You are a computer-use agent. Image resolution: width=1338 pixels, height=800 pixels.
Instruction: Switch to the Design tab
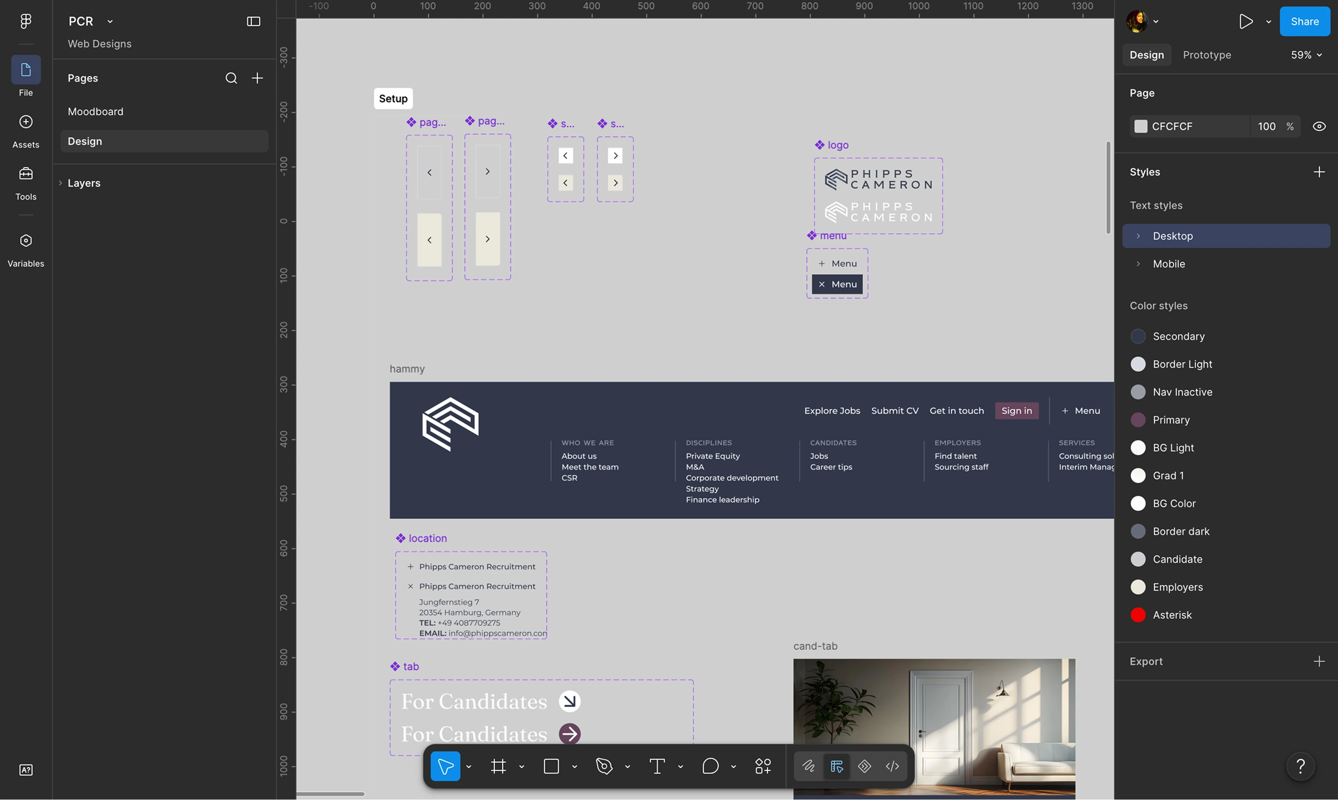[x=1147, y=55]
